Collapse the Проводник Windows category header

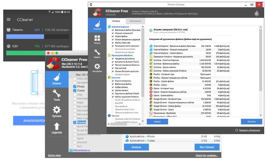point(122,55)
